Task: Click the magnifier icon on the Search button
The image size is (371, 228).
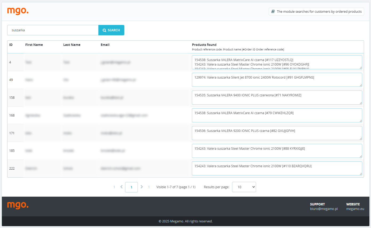Action: click(x=105, y=30)
